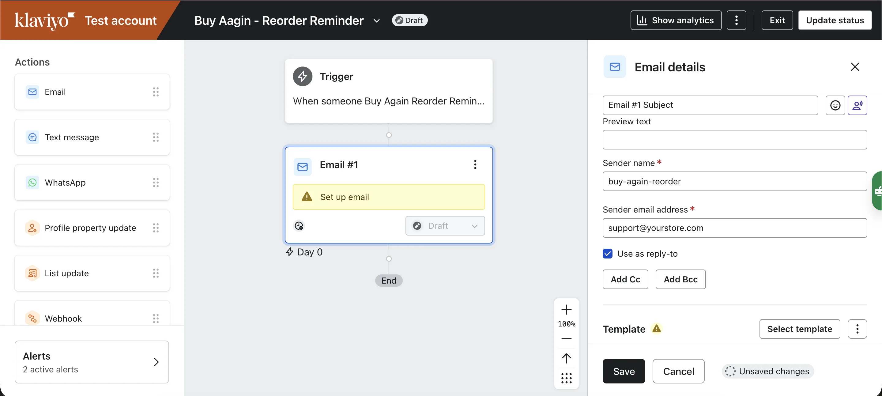Click the connector node below Email #1
882x396 pixels.
[389, 259]
